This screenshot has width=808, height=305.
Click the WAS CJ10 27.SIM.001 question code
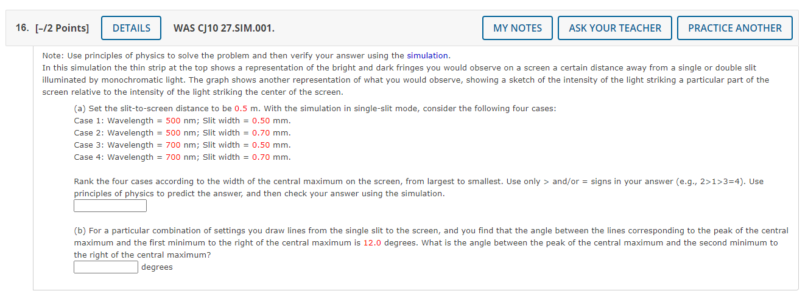click(x=223, y=28)
